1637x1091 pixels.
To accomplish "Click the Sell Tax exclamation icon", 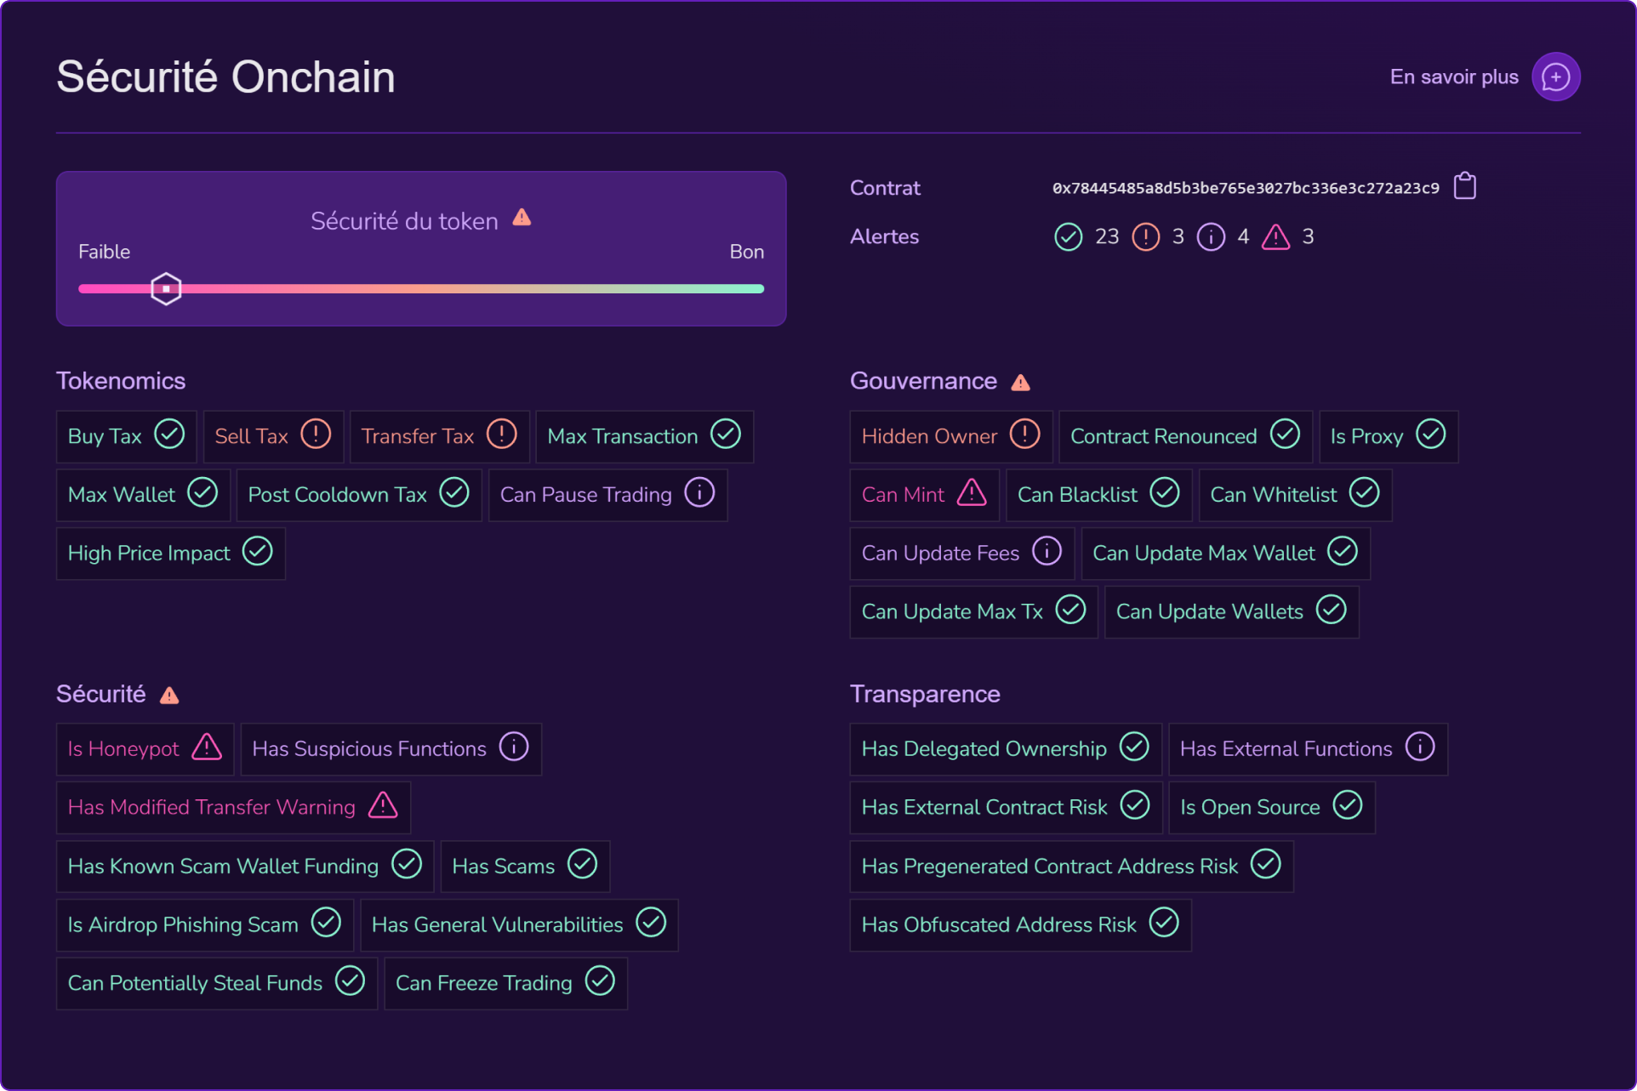I will coord(316,435).
